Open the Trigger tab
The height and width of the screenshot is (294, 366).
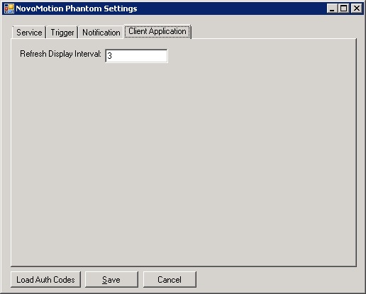tap(62, 33)
